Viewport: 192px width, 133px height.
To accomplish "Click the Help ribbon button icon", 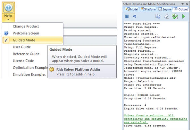I will tap(8, 8).
